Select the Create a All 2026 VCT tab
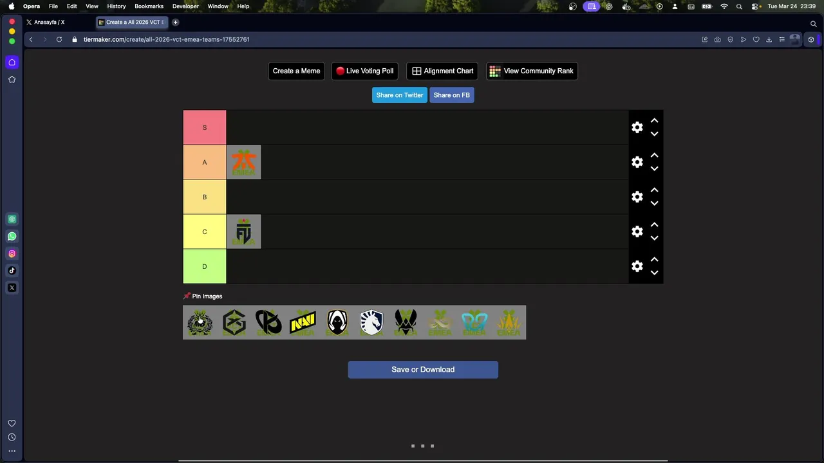Image resolution: width=824 pixels, height=463 pixels. [132, 22]
